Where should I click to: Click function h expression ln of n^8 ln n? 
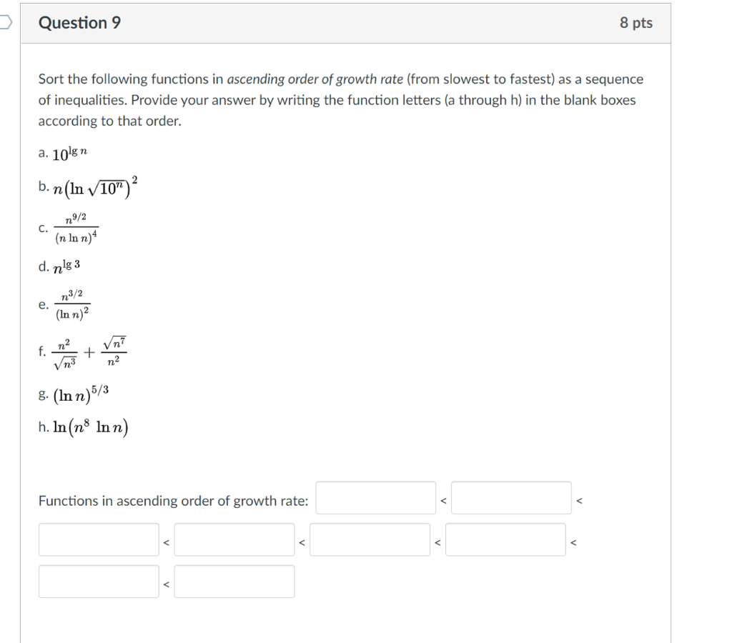coord(84,426)
